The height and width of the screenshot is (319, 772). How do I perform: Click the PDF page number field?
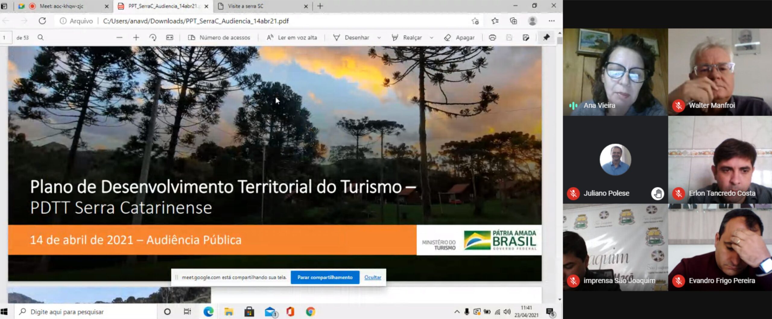pos(6,38)
